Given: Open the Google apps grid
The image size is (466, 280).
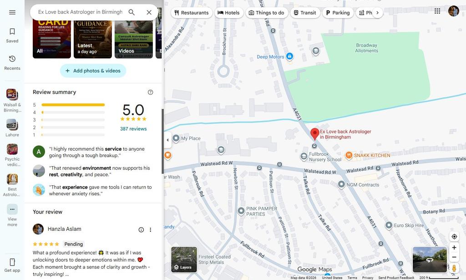Looking at the screenshot, I should coord(437,11).
